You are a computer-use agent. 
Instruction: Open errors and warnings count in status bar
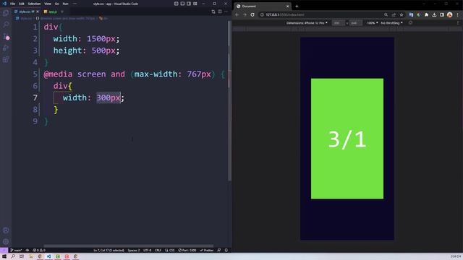38,251
